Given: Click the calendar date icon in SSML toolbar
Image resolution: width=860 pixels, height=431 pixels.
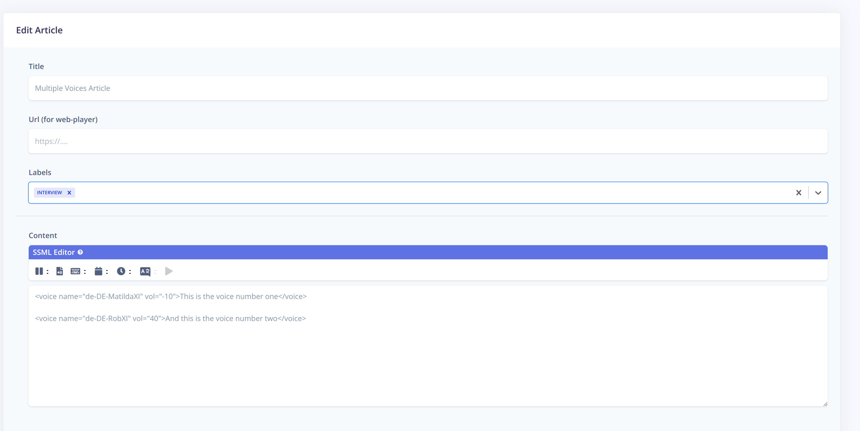Looking at the screenshot, I should click(x=98, y=271).
